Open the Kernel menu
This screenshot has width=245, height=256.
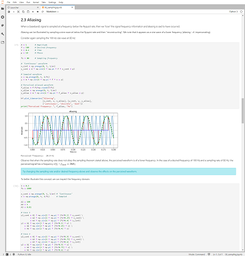(36, 2)
